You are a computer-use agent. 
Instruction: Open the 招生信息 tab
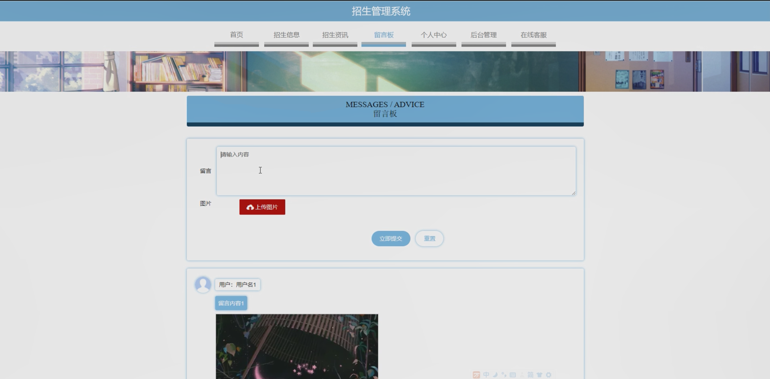coord(286,35)
